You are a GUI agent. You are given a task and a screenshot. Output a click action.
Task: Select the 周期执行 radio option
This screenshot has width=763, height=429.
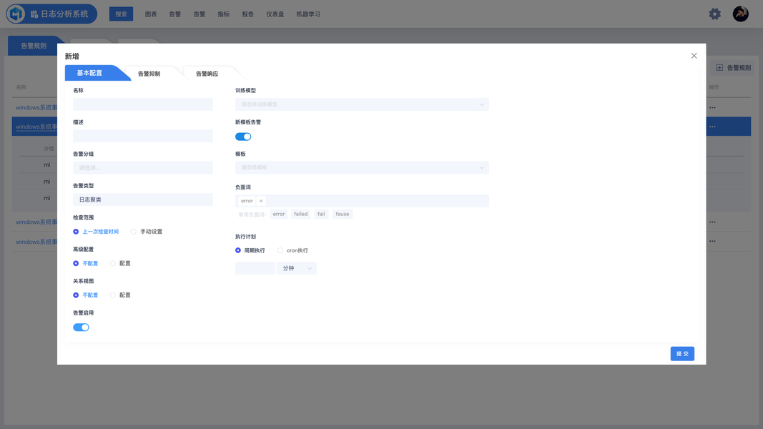coord(250,250)
